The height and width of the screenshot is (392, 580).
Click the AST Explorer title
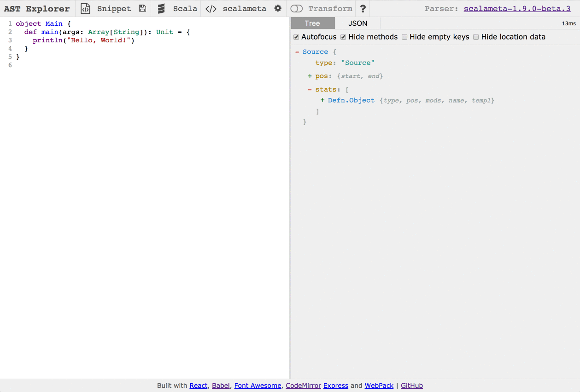click(37, 8)
